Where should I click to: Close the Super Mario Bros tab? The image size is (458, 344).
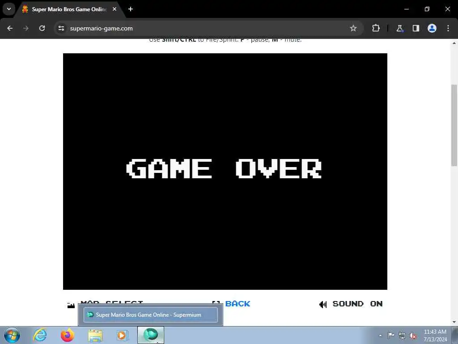(x=114, y=9)
